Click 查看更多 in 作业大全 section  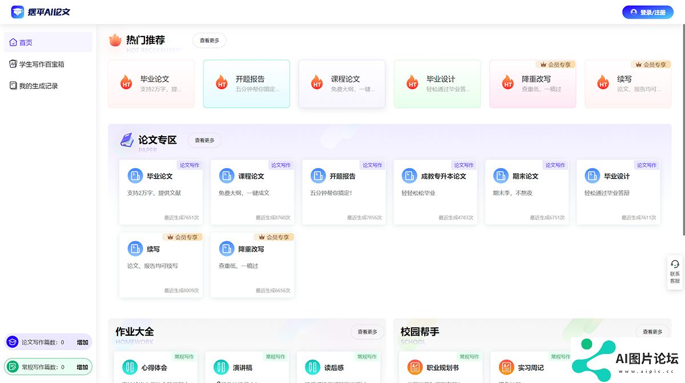(368, 332)
